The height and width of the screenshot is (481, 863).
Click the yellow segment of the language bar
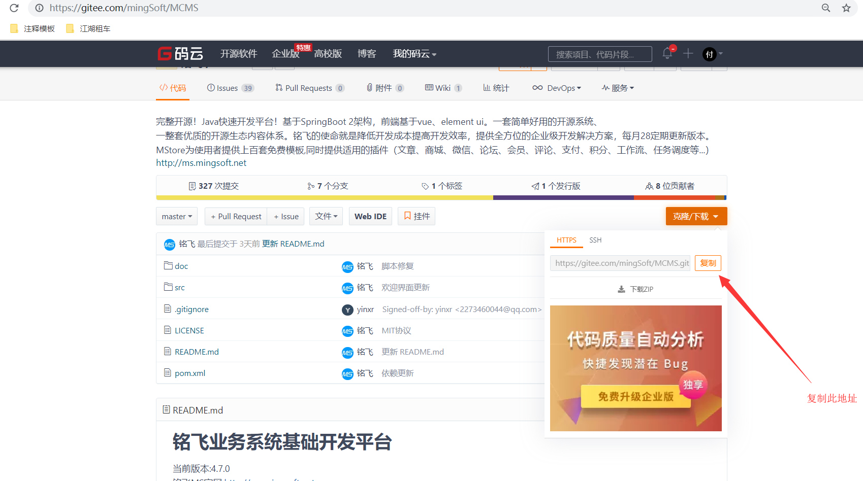coord(325,197)
